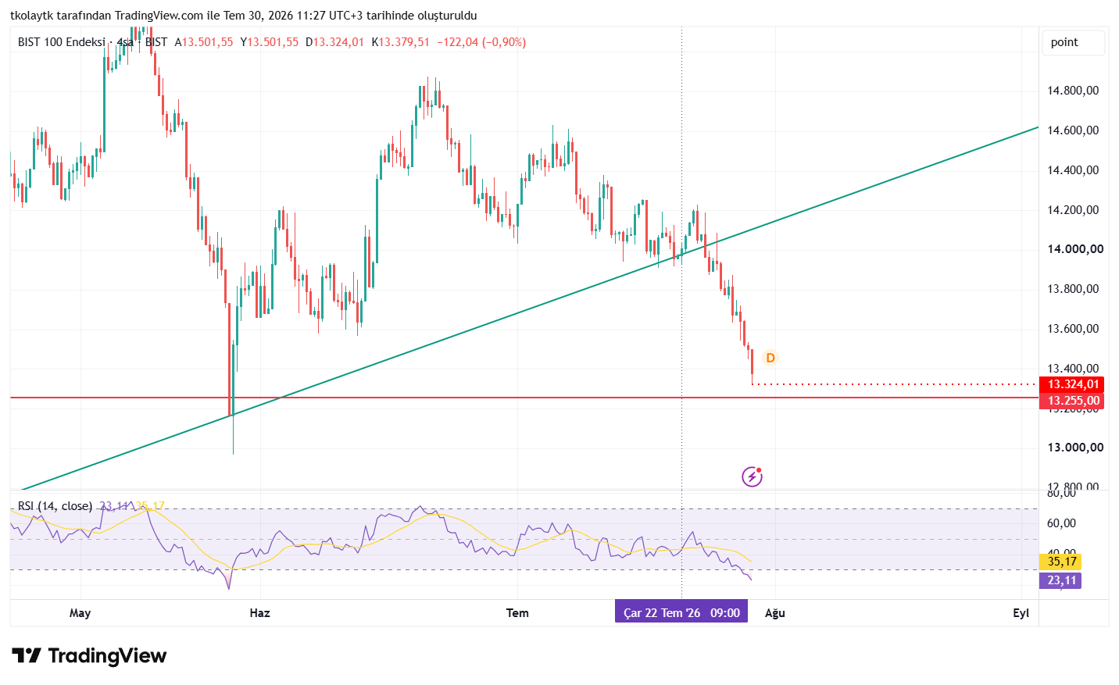Click the opening value A13.501,55
Screen dimensions: 1119x685
click(204, 42)
